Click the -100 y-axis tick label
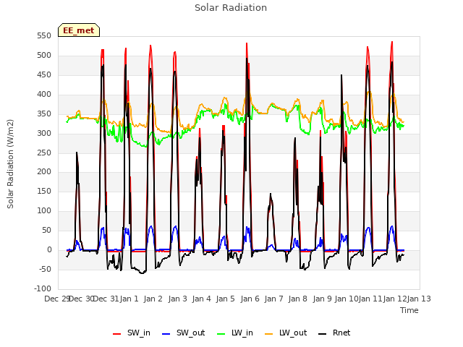The width and height of the screenshot is (463, 347). click(42, 289)
